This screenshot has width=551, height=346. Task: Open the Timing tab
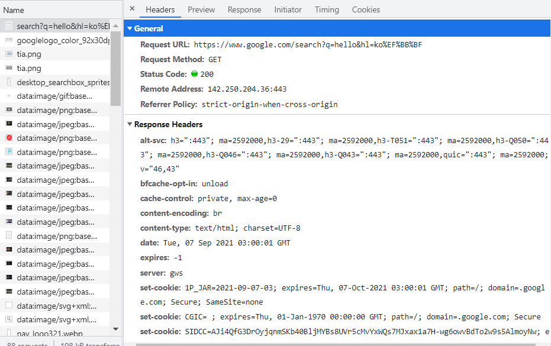(327, 9)
